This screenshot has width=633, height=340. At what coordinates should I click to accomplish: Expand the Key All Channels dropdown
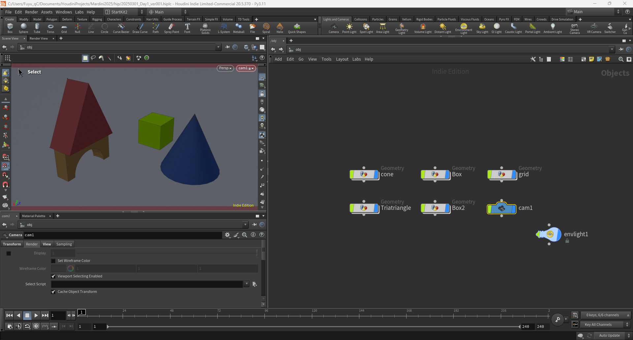pyautogui.click(x=606, y=325)
